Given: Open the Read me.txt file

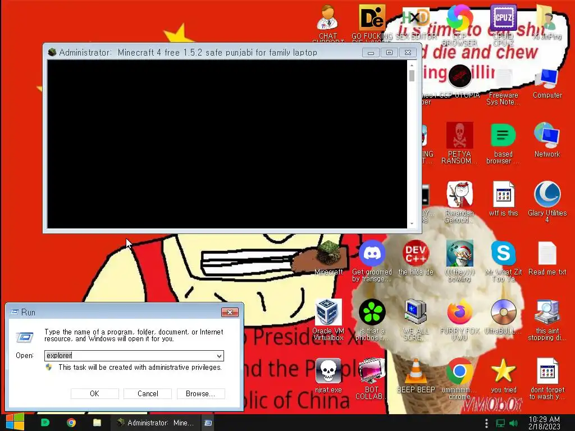Looking at the screenshot, I should pyautogui.click(x=547, y=257).
